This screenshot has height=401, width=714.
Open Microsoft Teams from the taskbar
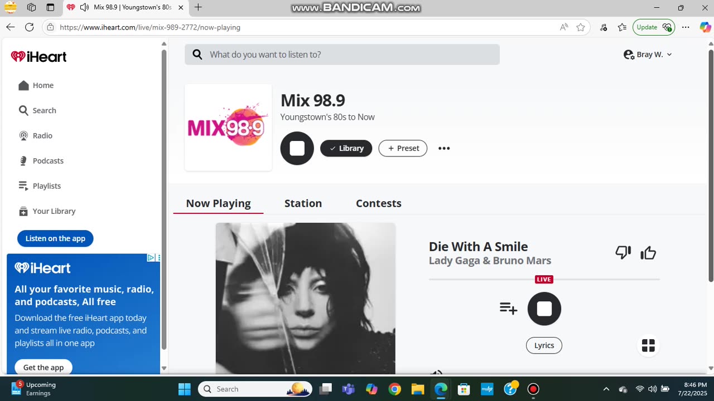pos(348,389)
